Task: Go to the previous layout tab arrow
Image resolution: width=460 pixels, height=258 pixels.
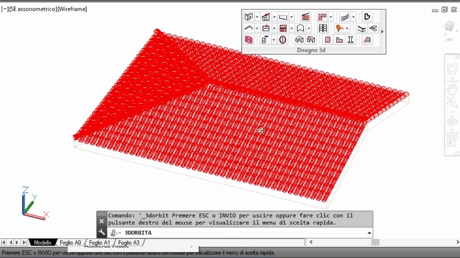Action: pyautogui.click(x=10, y=243)
